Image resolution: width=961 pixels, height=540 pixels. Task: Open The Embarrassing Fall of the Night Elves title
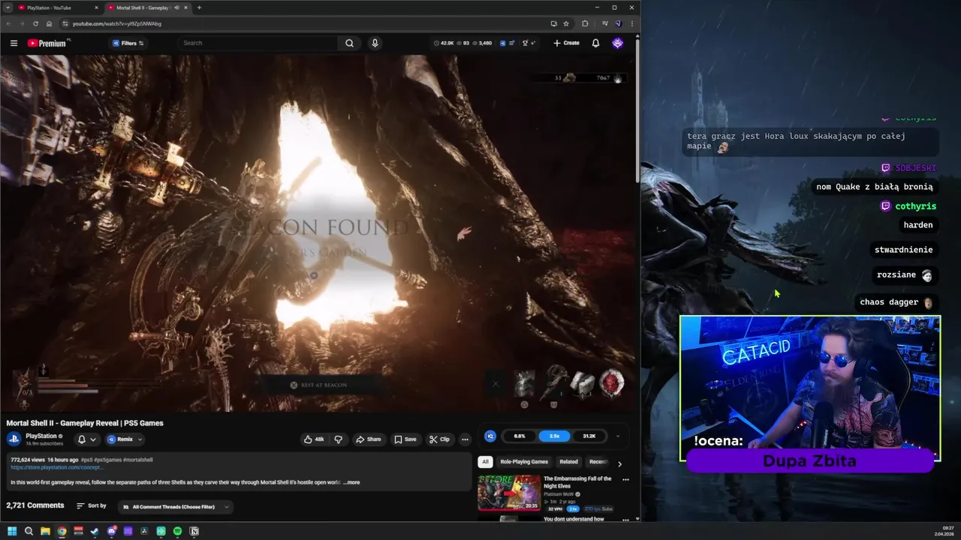tap(577, 482)
